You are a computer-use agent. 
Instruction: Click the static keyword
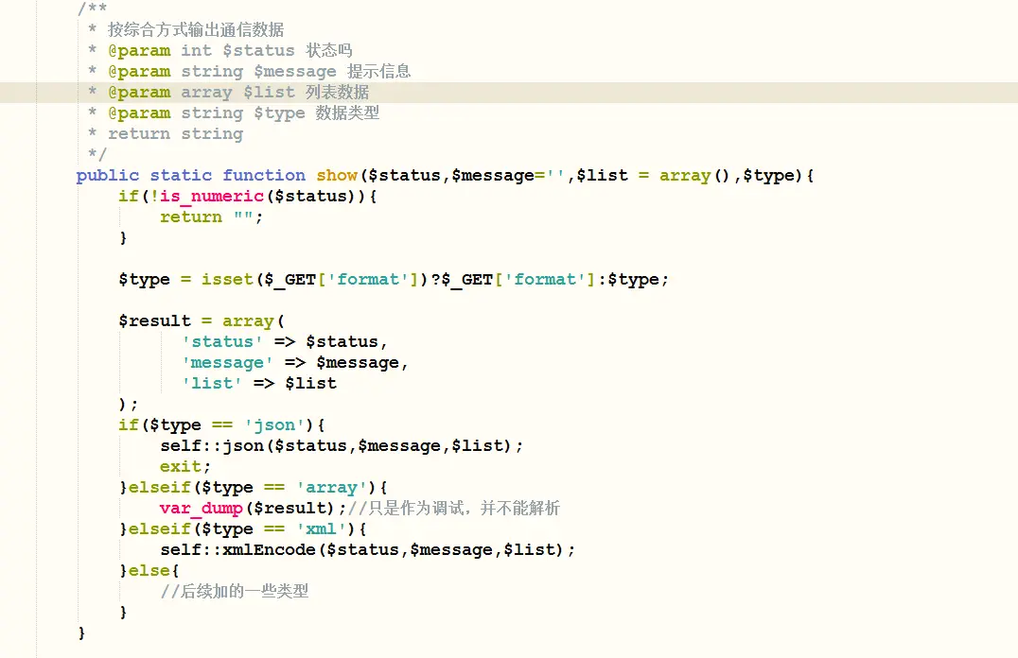(x=181, y=176)
